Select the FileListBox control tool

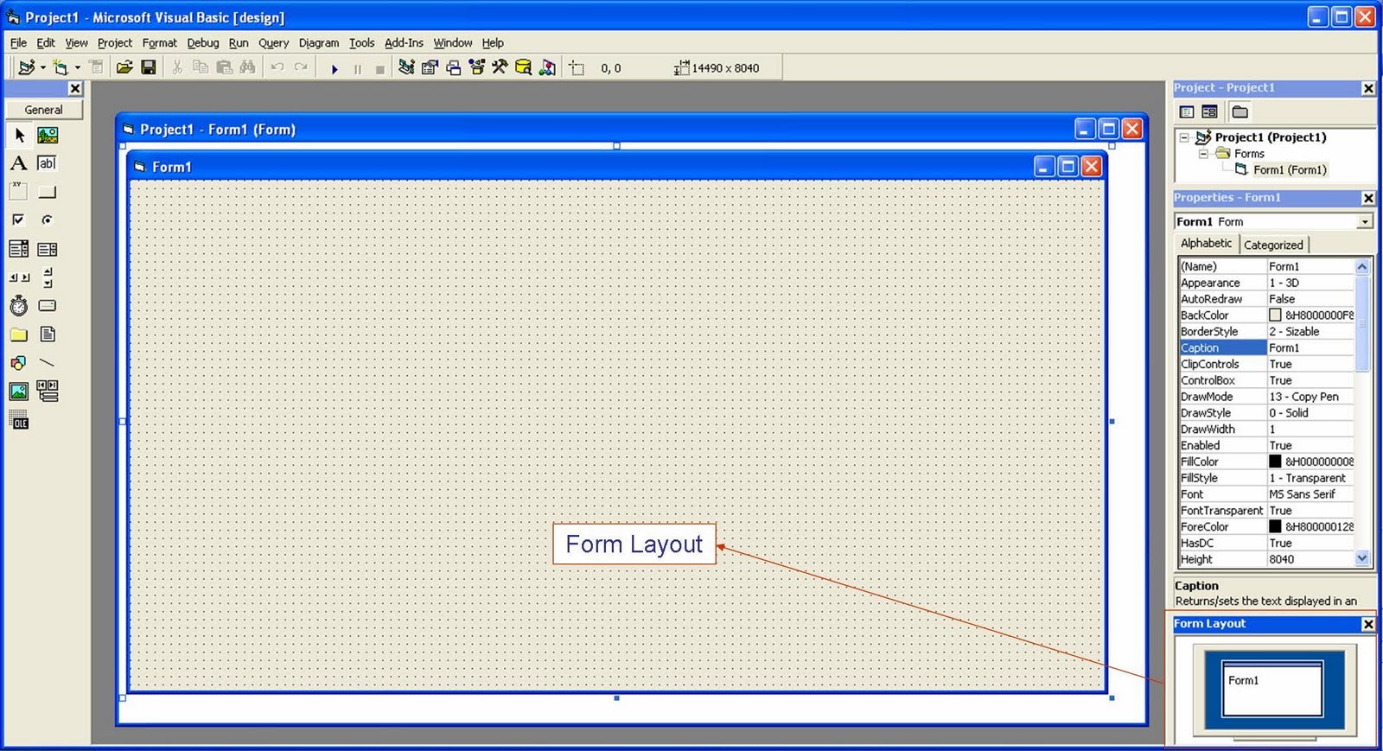coord(48,334)
